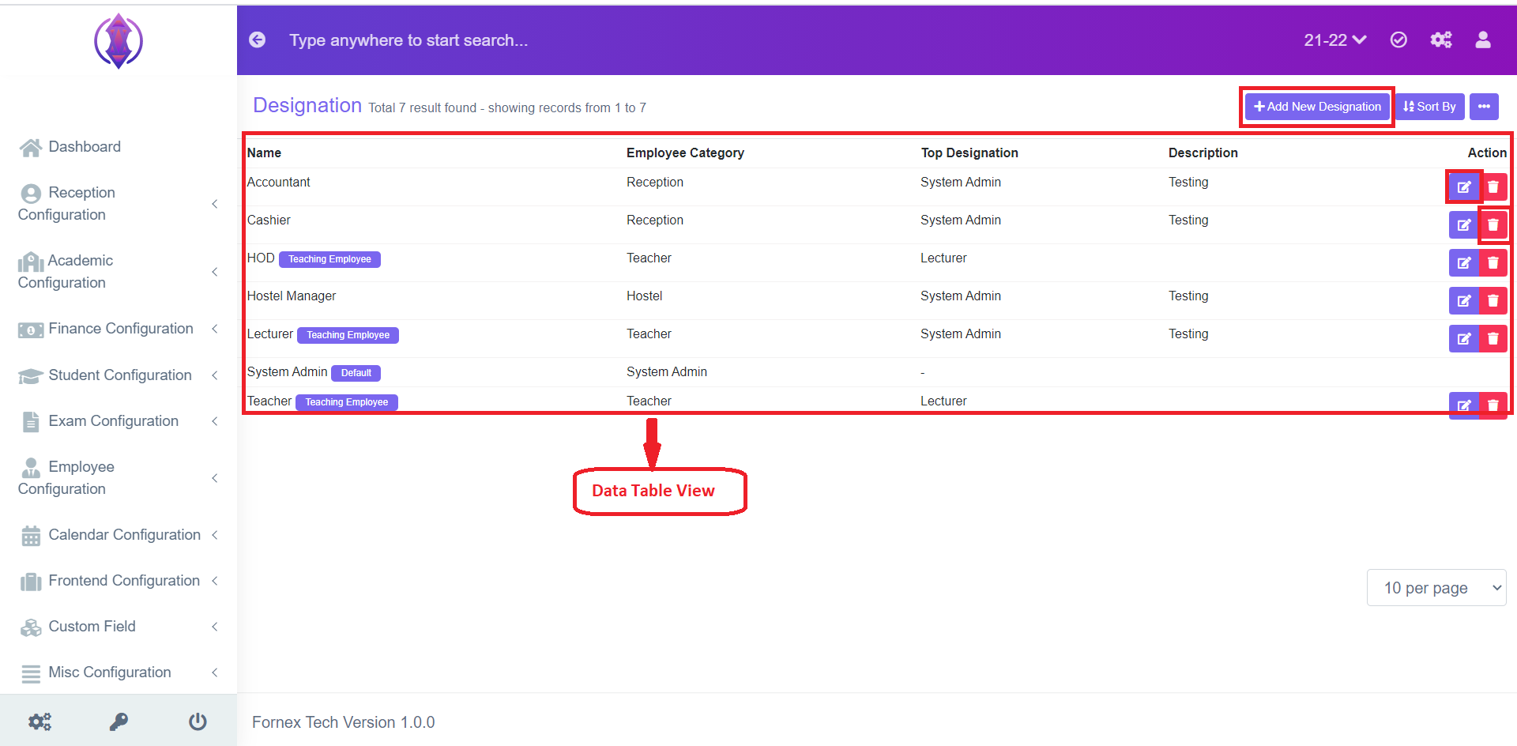Click the Top Designation column header
Viewport: 1517px width, 746px height.
click(x=969, y=153)
